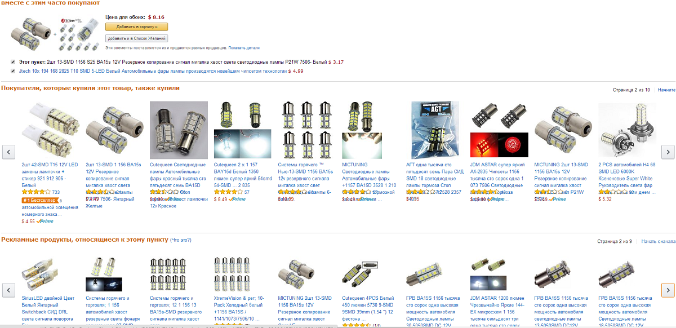The image size is (676, 328).
Task: Click the next arrow in the "Покупатели" carousel
Action: click(667, 152)
